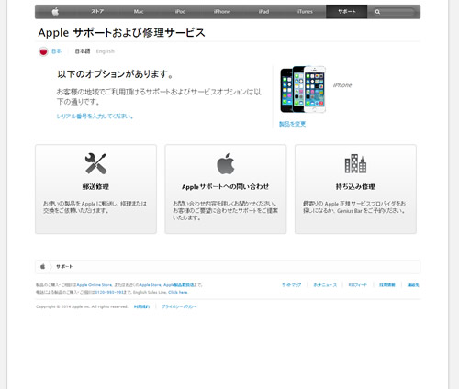Click the page title Apple サポートおよび修理サービス
Image resolution: width=459 pixels, height=389 pixels.
[x=121, y=32]
